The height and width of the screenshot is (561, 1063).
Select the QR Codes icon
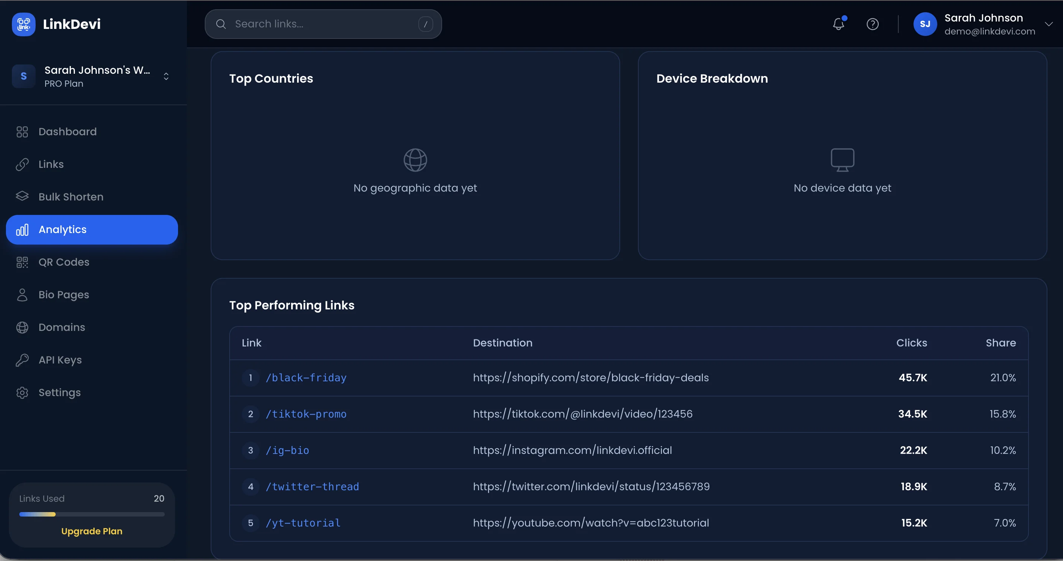(22, 262)
